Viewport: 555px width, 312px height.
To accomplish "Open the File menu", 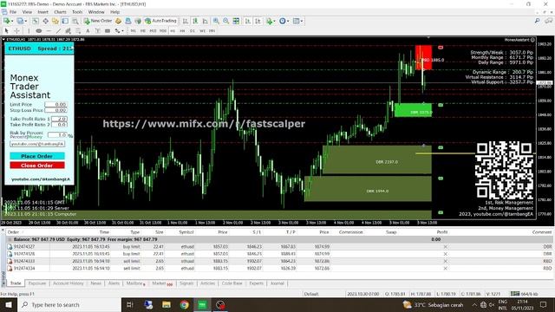I will (13, 12).
